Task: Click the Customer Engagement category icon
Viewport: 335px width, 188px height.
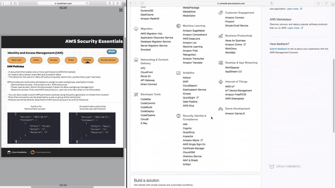Action: point(221,13)
